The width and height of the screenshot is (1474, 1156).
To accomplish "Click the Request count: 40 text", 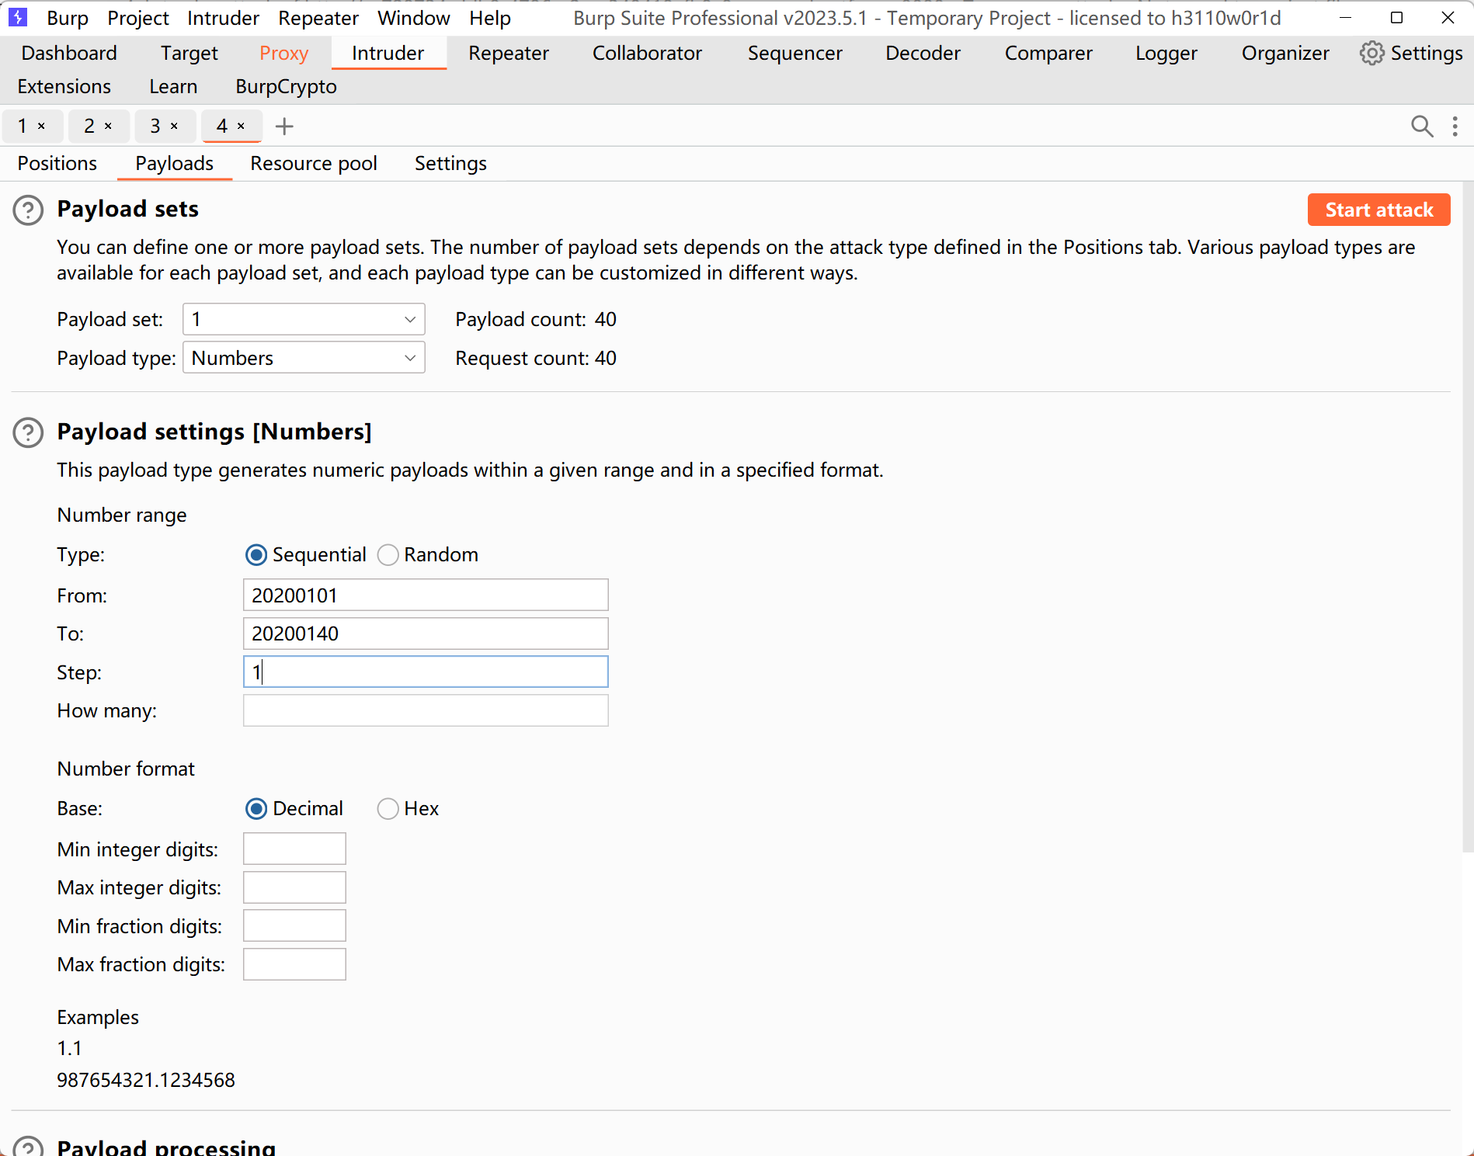I will 536,358.
